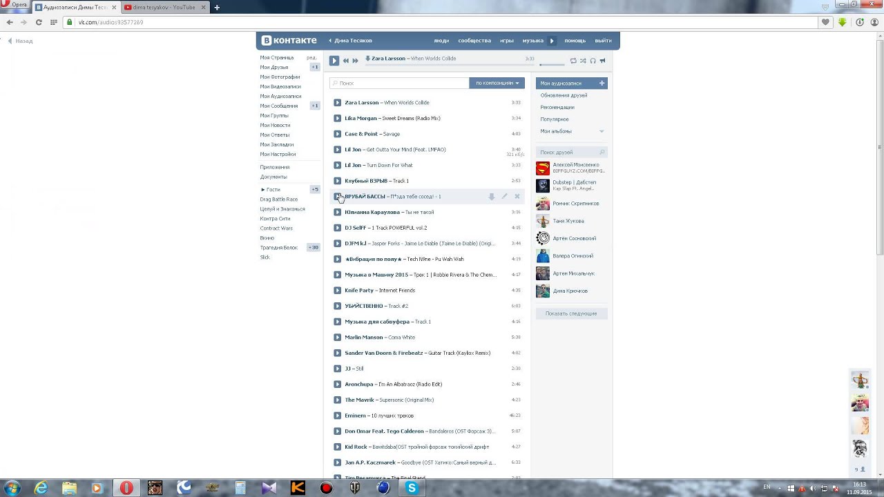The height and width of the screenshot is (497, 884).
Task: Skip to previous track in player
Action: pos(346,61)
